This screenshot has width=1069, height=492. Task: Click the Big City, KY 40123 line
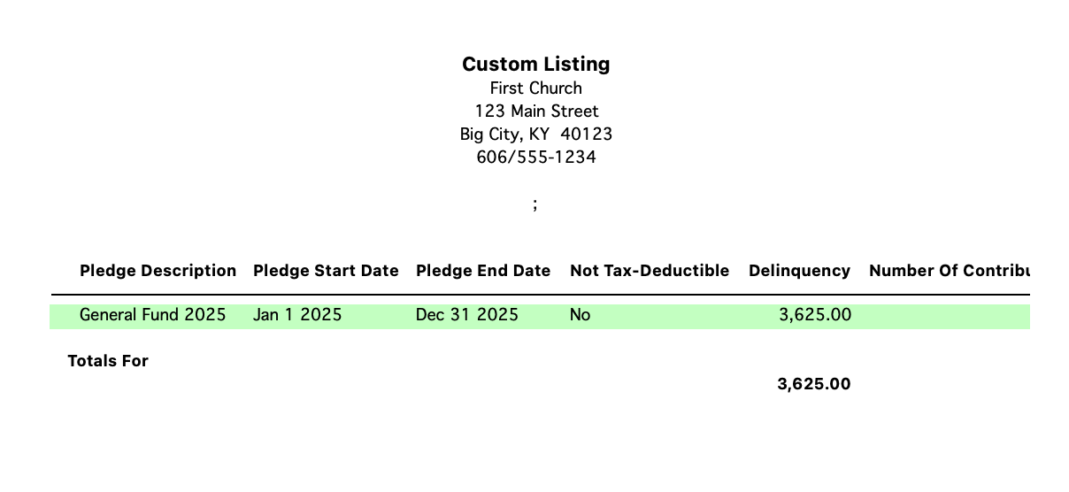[x=535, y=134]
